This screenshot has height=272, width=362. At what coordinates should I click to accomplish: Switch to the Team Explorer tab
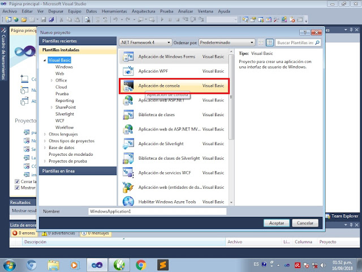click(342, 216)
